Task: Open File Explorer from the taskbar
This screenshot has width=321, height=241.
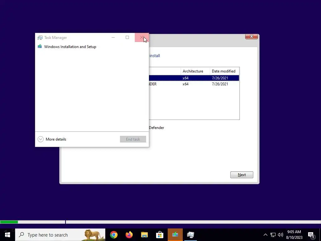Action: coord(144,235)
